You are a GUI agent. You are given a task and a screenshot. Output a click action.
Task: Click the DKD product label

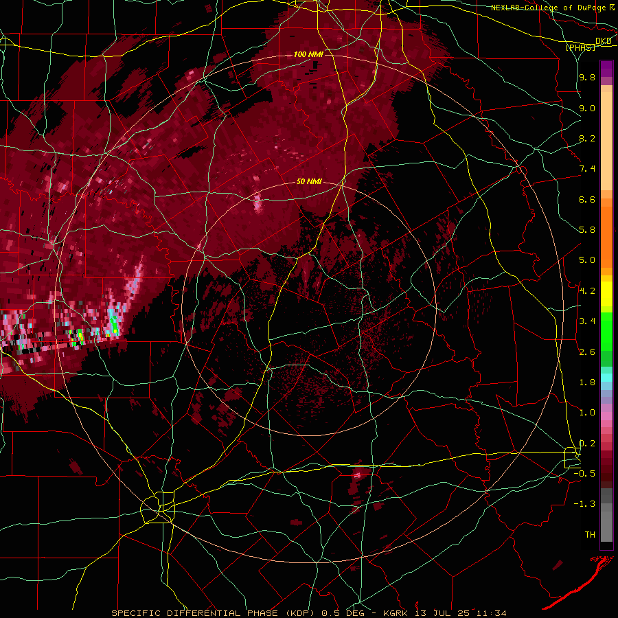pos(604,41)
